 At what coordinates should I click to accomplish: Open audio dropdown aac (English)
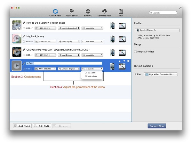click(x=69, y=42)
